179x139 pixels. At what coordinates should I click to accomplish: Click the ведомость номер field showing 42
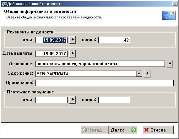coord(114,40)
